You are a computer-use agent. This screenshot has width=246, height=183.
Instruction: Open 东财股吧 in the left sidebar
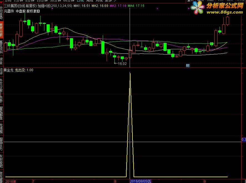[1, 161]
